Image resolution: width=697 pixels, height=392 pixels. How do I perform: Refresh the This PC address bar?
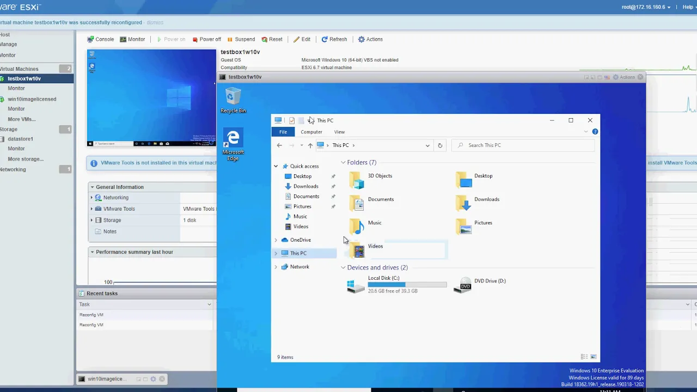click(440, 145)
